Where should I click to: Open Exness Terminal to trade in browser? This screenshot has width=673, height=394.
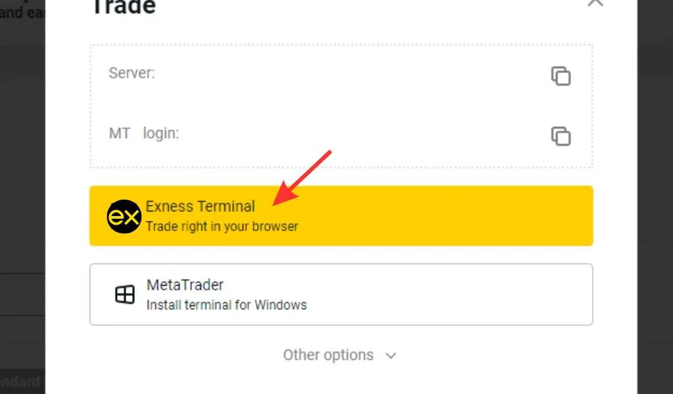coord(340,216)
